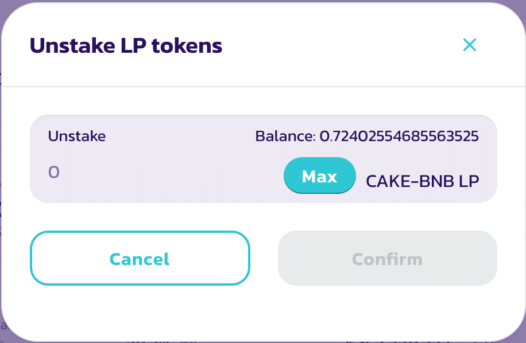The width and height of the screenshot is (526, 343).
Task: Click the empty header space beside the title
Action: (x=339, y=45)
